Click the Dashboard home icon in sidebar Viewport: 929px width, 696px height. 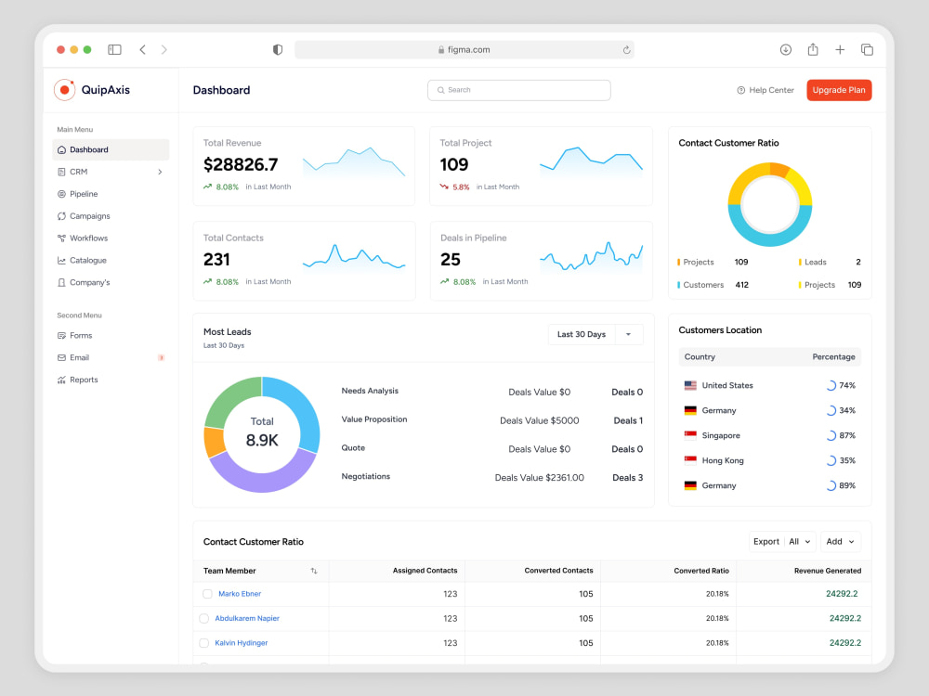point(61,149)
